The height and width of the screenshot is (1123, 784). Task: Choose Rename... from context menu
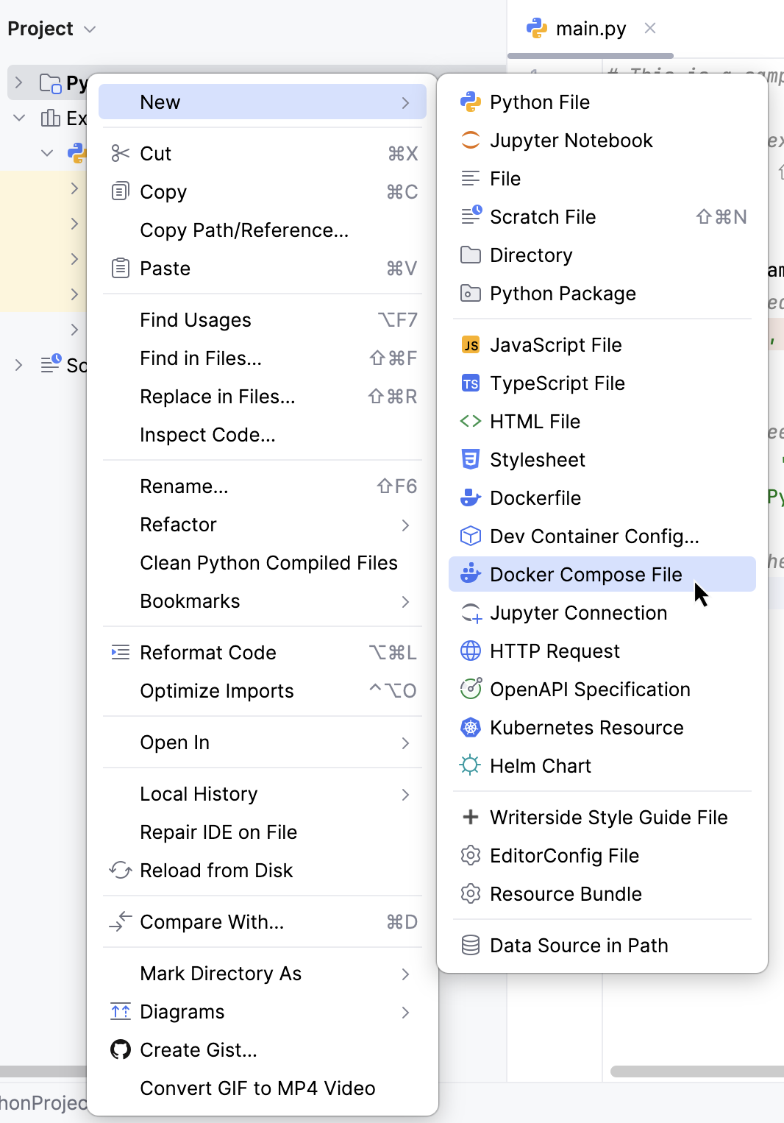coord(263,486)
